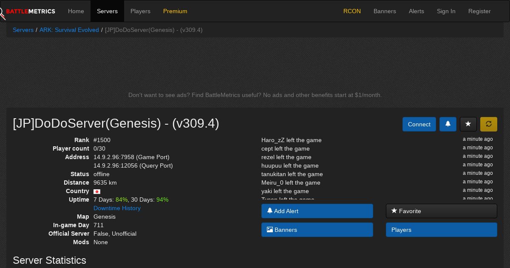
Task: Click the 30 Days uptime 94% value
Action: tap(162, 200)
